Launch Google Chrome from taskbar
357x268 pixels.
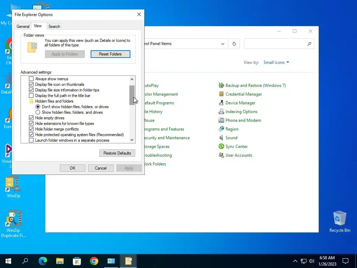click(94, 261)
